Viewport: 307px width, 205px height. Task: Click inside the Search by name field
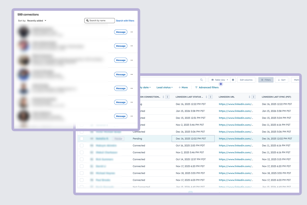[x=101, y=20]
